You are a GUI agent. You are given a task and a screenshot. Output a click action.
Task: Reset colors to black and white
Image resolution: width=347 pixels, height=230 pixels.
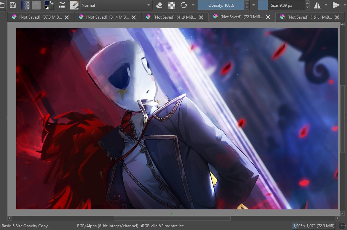pos(46,7)
